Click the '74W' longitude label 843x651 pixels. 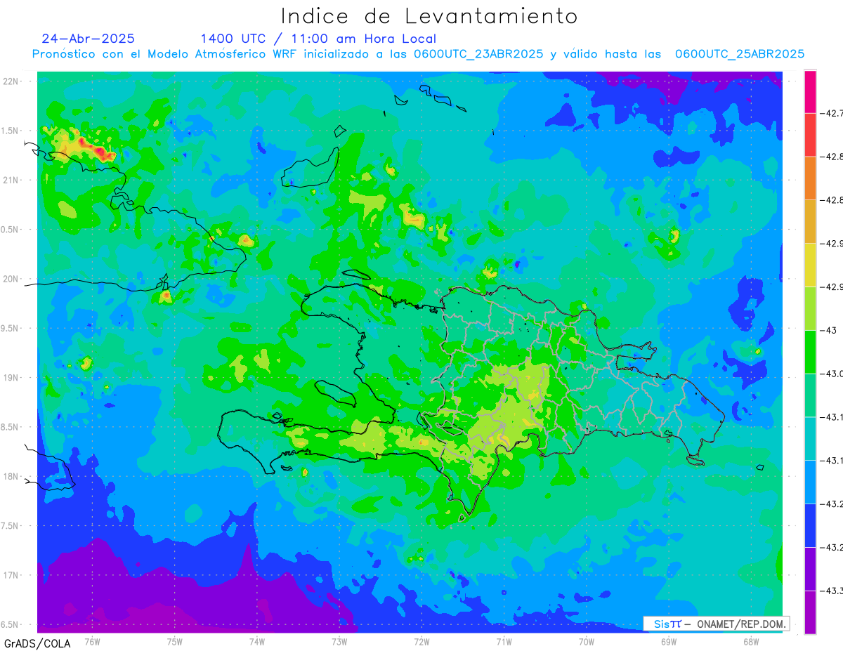[x=257, y=641]
